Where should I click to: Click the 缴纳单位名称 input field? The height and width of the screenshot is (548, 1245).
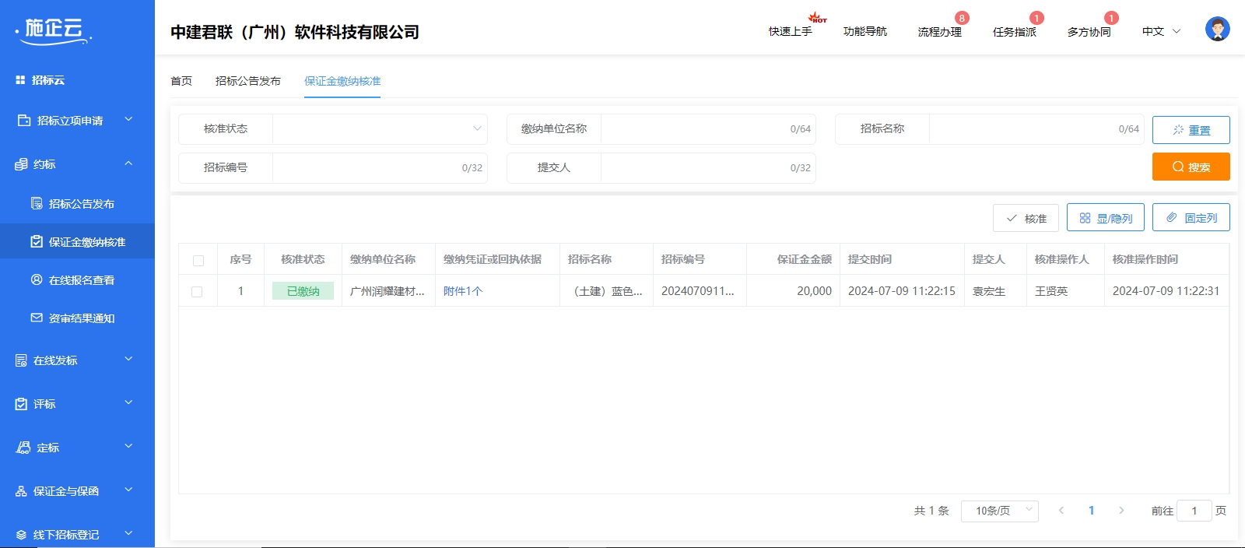(x=693, y=129)
